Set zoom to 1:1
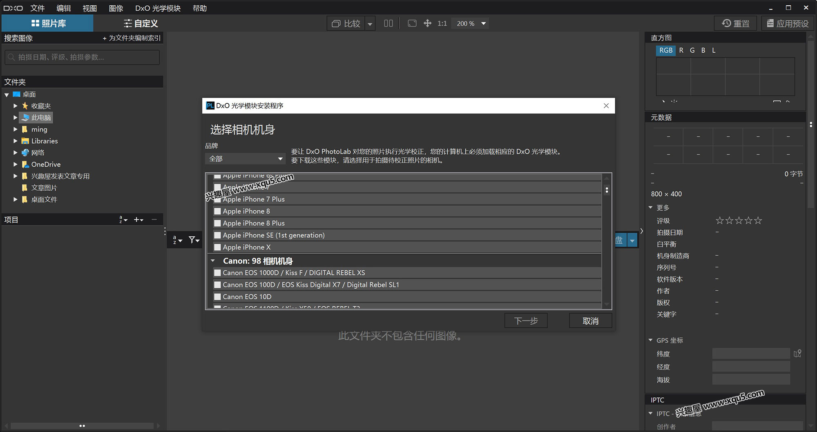This screenshot has height=432, width=817. click(442, 24)
